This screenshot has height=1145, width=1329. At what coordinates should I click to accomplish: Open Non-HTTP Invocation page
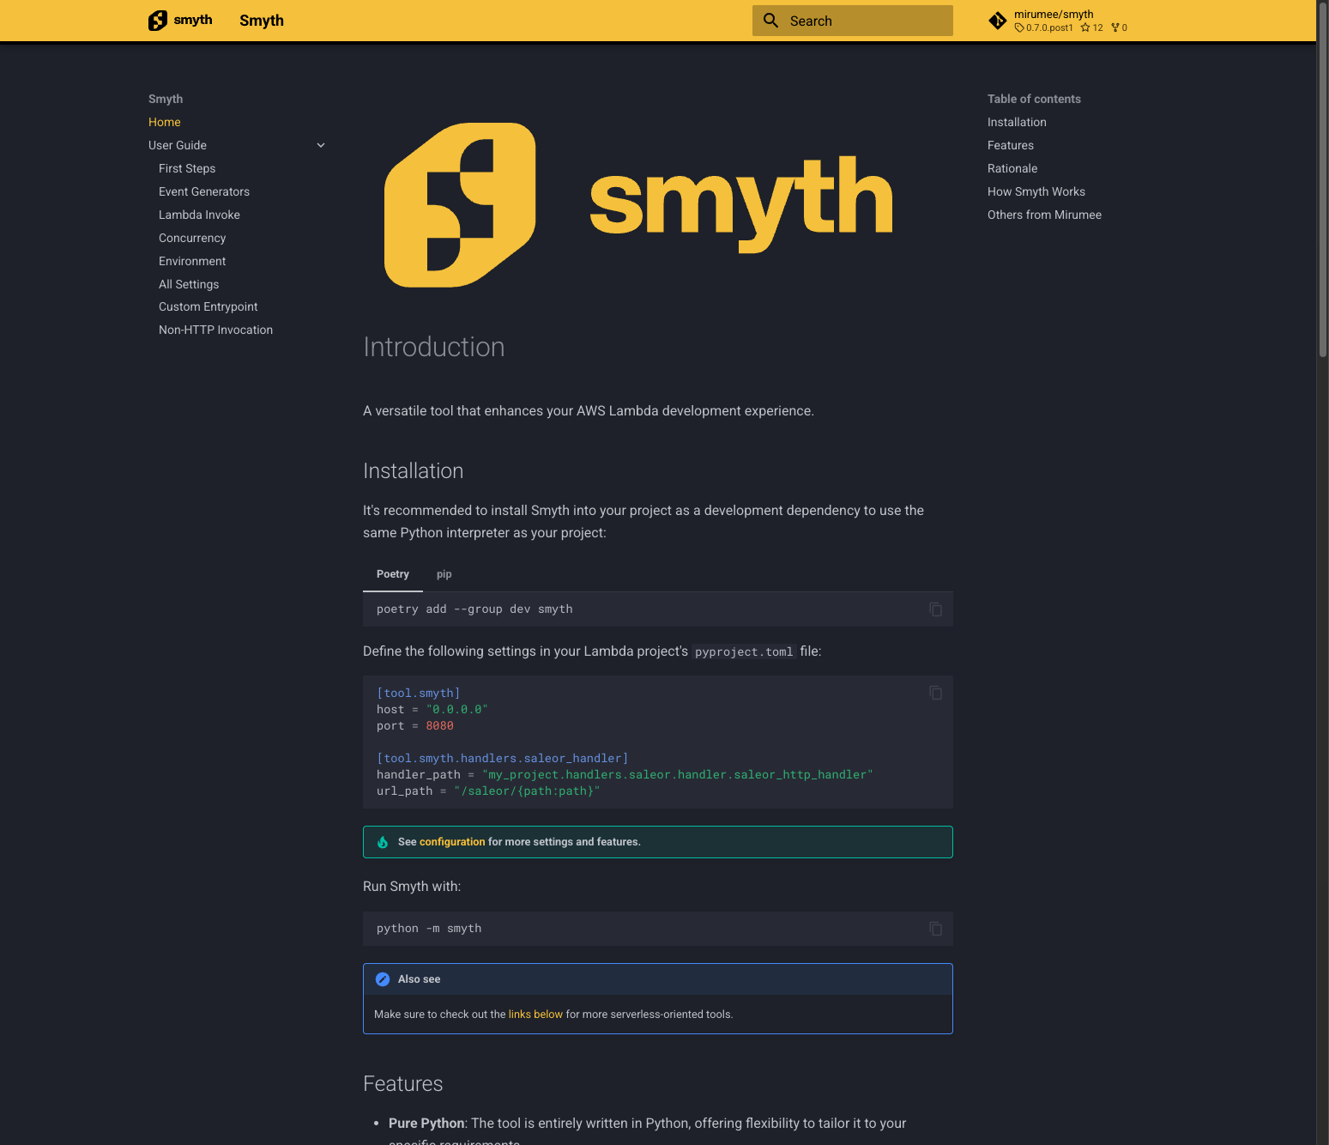tap(216, 330)
